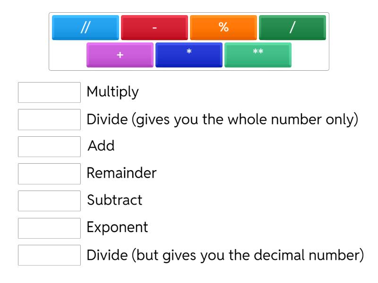Image resolution: width=378 pixels, height=283 pixels.
Task: Click the Exponent definition label
Action: click(118, 228)
